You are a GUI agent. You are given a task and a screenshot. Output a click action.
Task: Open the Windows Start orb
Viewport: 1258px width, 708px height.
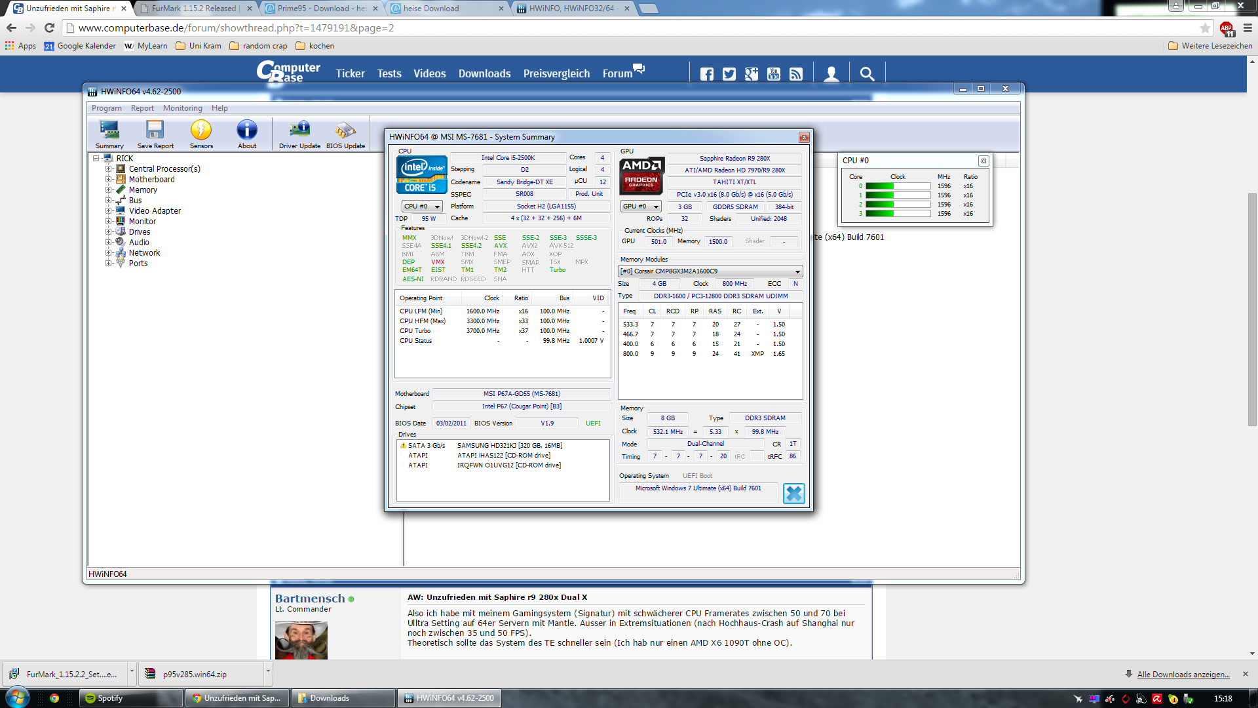coord(17,697)
